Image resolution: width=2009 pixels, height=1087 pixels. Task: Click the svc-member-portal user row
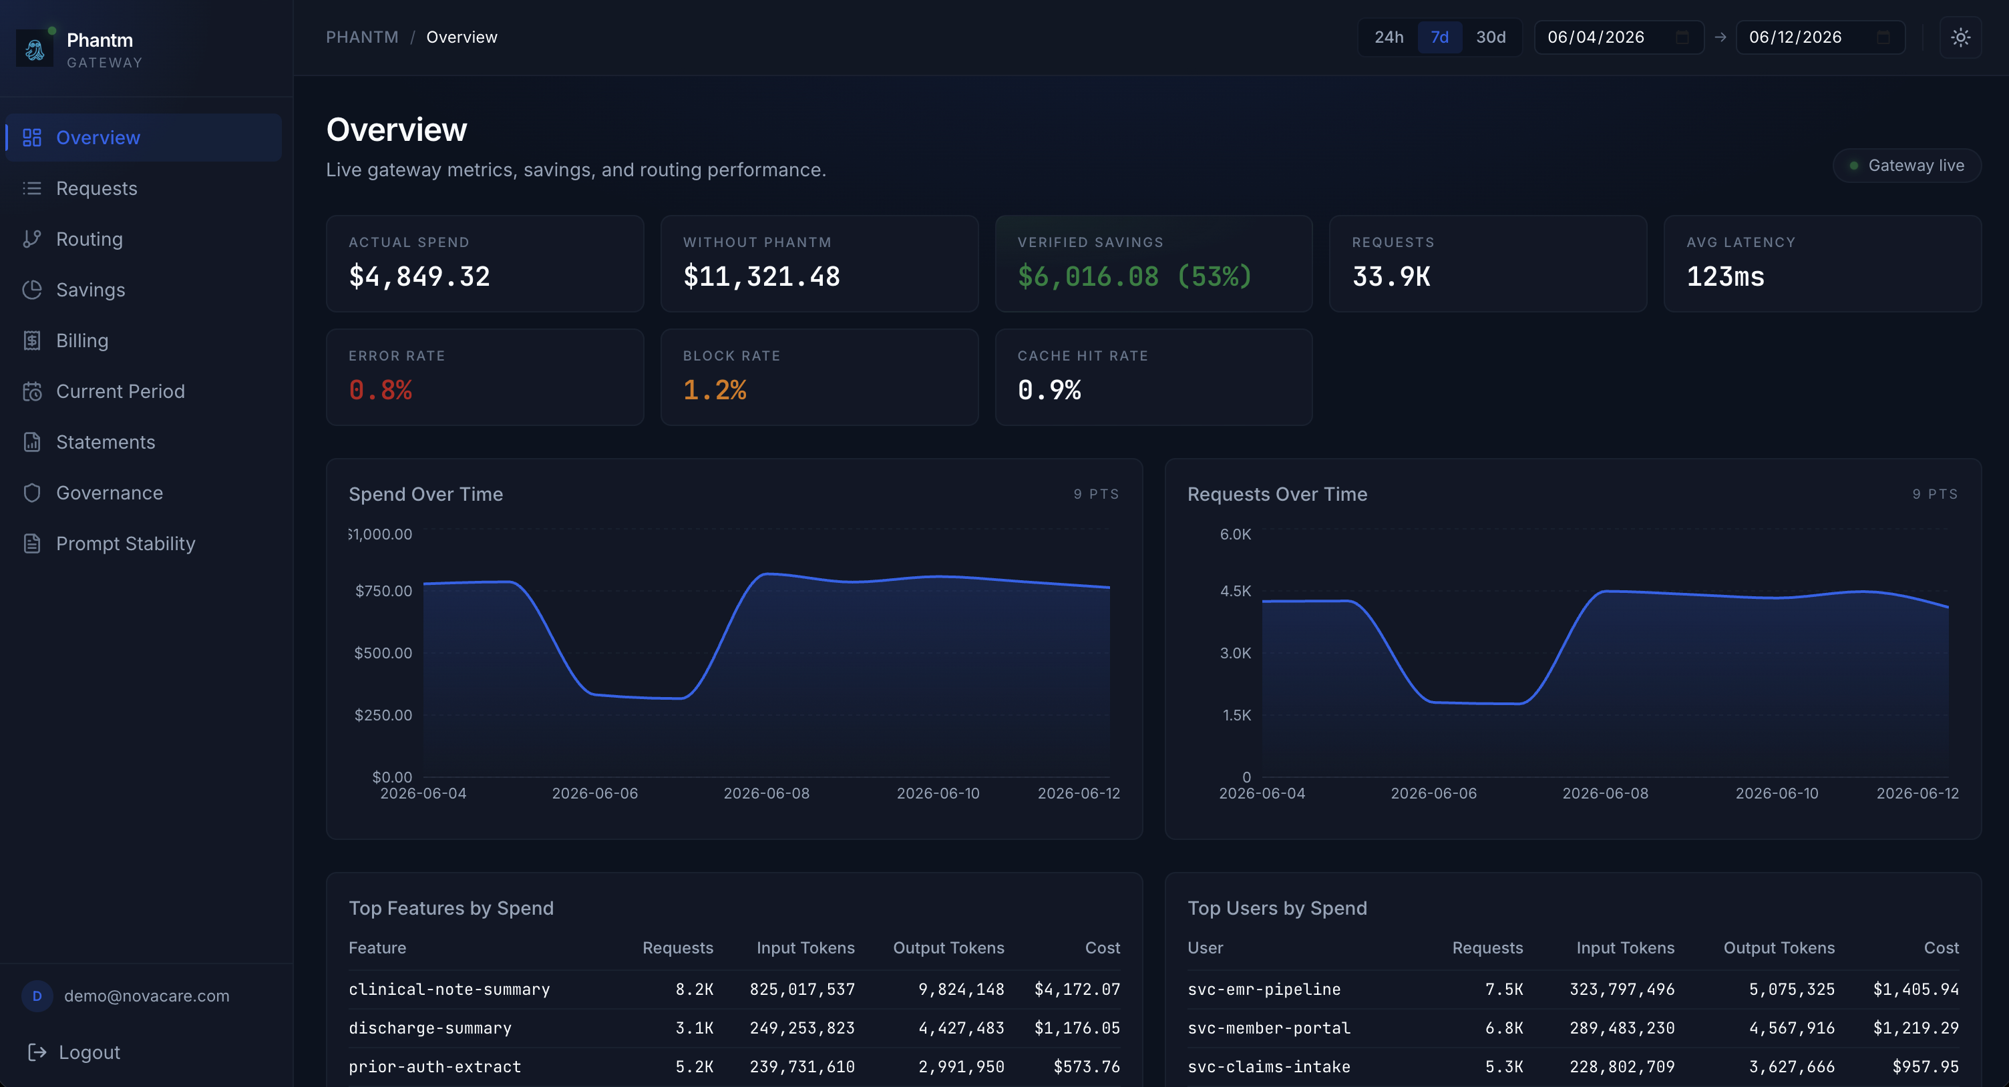(x=1573, y=1028)
